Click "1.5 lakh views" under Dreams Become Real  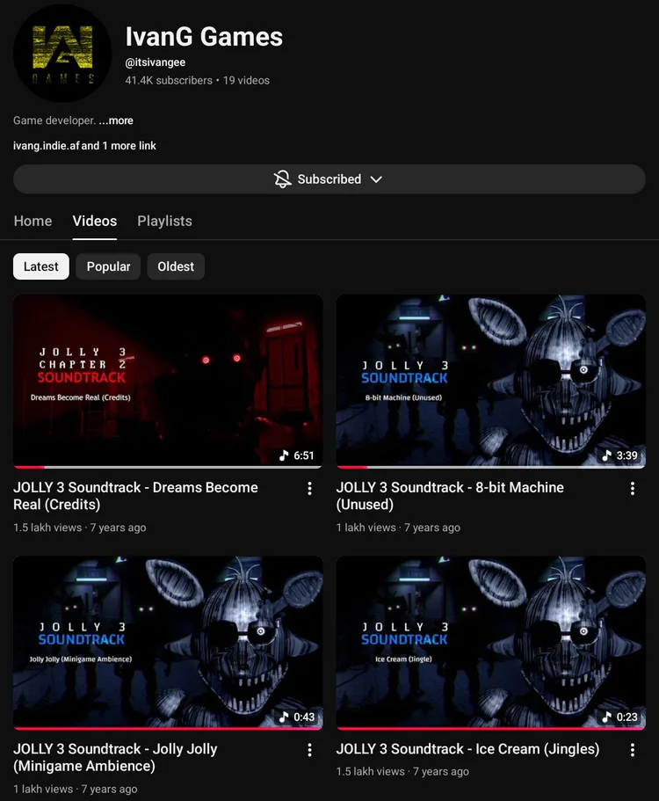[47, 528]
